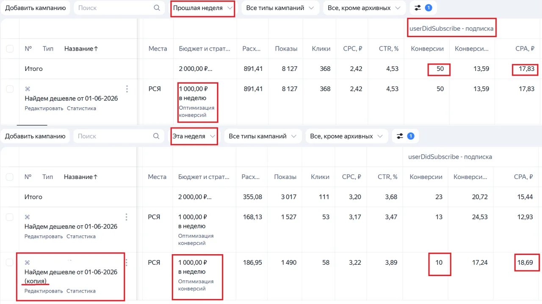Click 'Конверсии' column header in the 'Эта неделя' table
This screenshot has height=304, width=542.
point(426,177)
